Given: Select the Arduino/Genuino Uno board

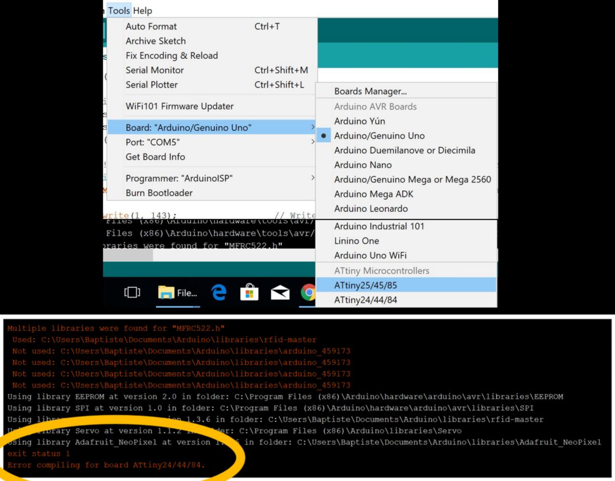Looking at the screenshot, I should coord(406,136).
